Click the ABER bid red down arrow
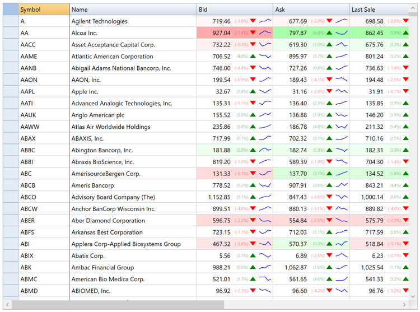 point(253,220)
